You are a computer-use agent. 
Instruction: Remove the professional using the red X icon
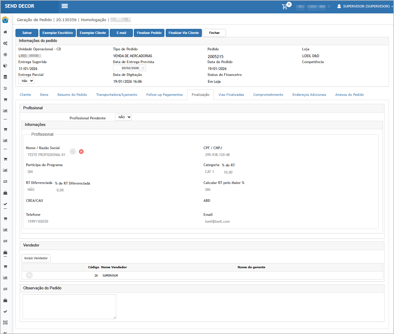tap(81, 152)
